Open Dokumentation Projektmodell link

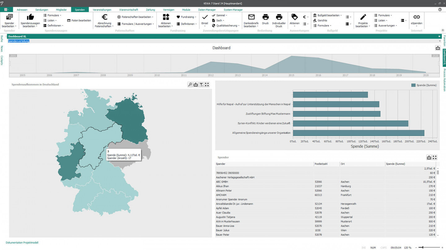[22, 243]
